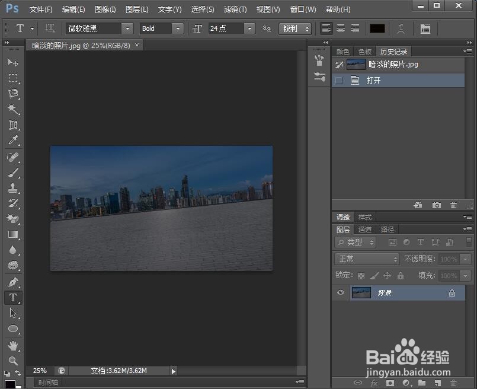The width and height of the screenshot is (477, 389).
Task: Open the 图像(I) menu
Action: pos(105,9)
